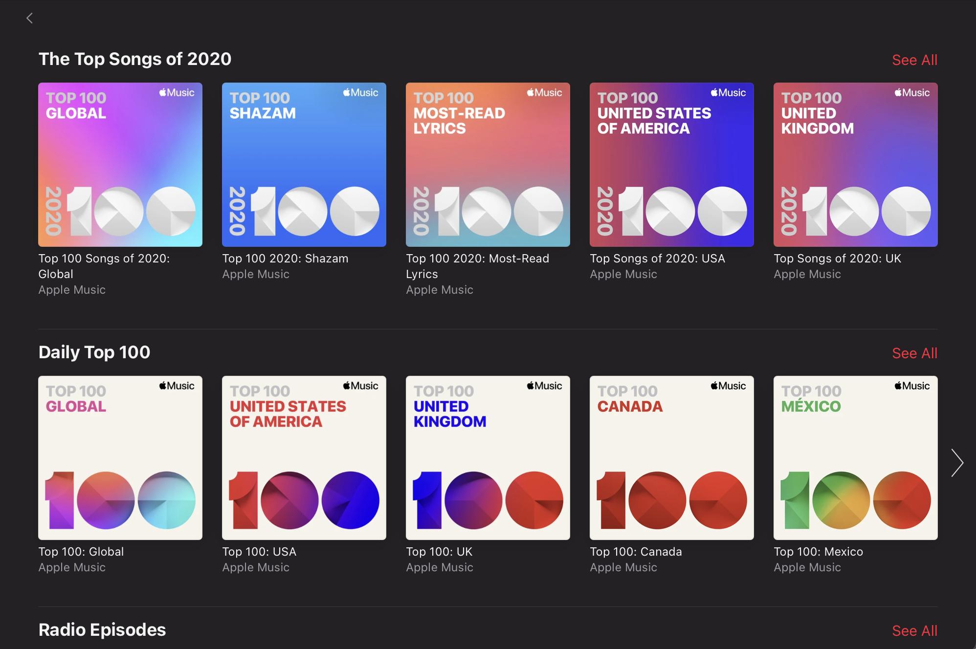Click 'Top 100: Canada' title text
This screenshot has width=976, height=649.
pyautogui.click(x=636, y=552)
